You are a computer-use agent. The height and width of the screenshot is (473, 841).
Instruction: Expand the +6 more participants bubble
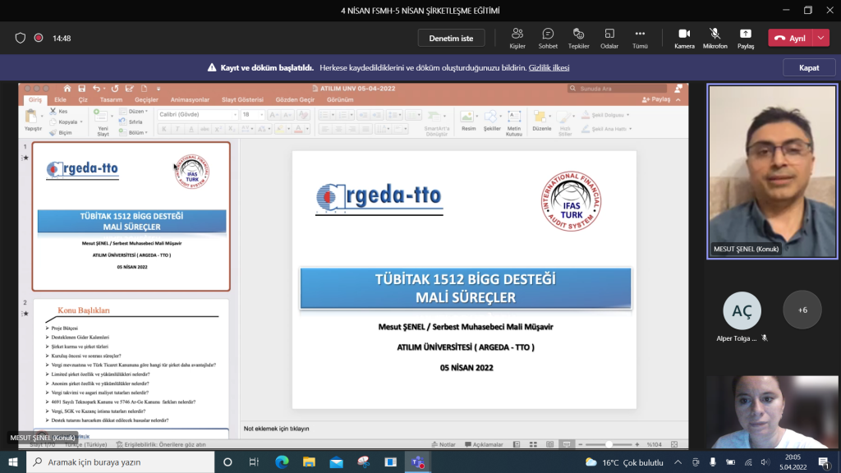pos(802,310)
